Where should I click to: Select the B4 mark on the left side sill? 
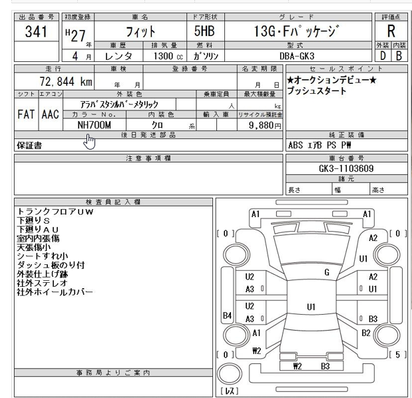(x=227, y=315)
